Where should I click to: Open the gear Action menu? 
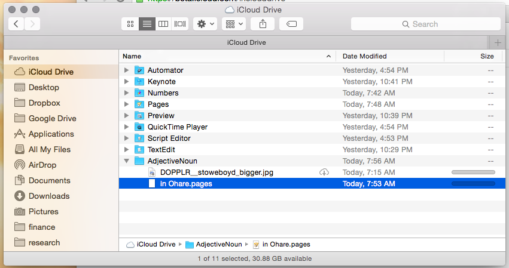pos(205,24)
